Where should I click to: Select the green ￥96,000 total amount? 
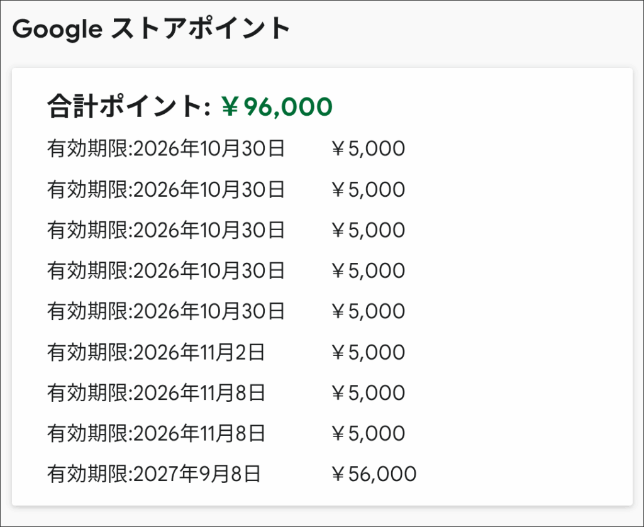point(276,107)
